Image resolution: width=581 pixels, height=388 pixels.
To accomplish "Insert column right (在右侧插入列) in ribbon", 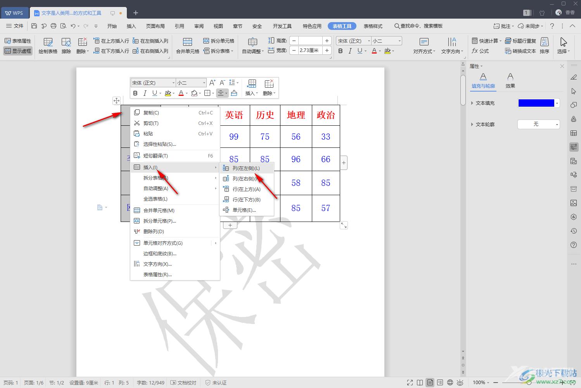I will (150, 51).
